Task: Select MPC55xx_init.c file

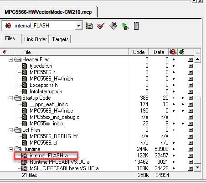Action: 46,124
